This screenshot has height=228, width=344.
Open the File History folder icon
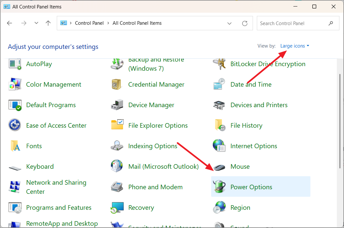(x=220, y=125)
